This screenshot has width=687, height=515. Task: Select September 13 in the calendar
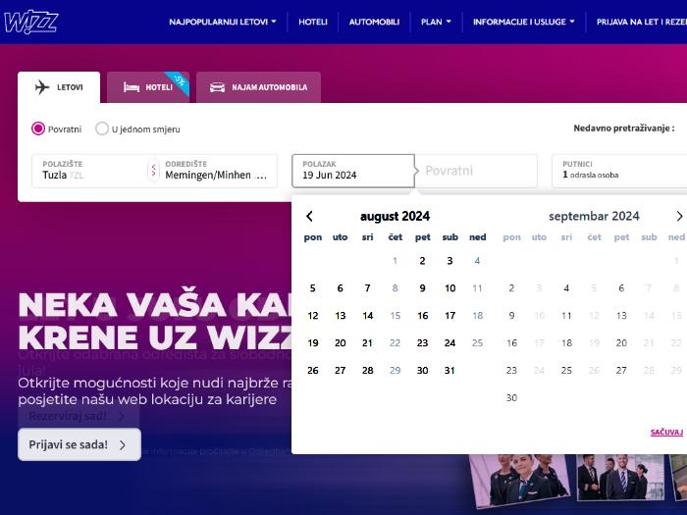pyautogui.click(x=621, y=316)
